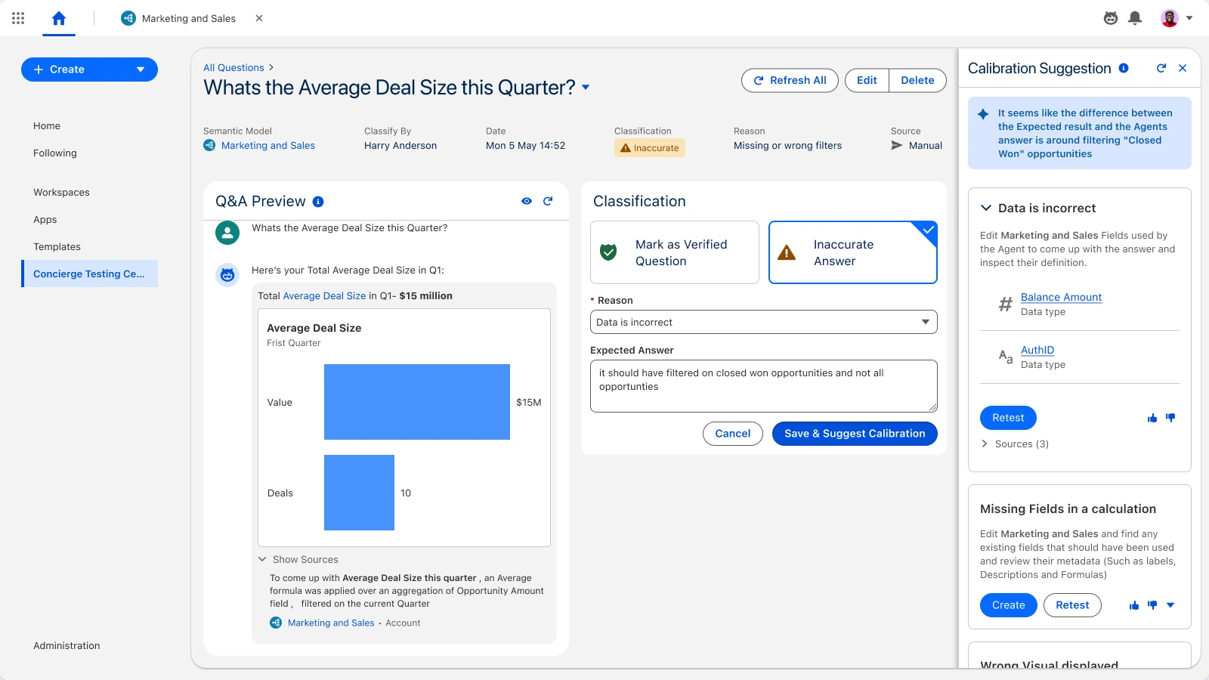This screenshot has width=1209, height=680.
Task: Click the user avatar beside the question
Action: coord(227,233)
